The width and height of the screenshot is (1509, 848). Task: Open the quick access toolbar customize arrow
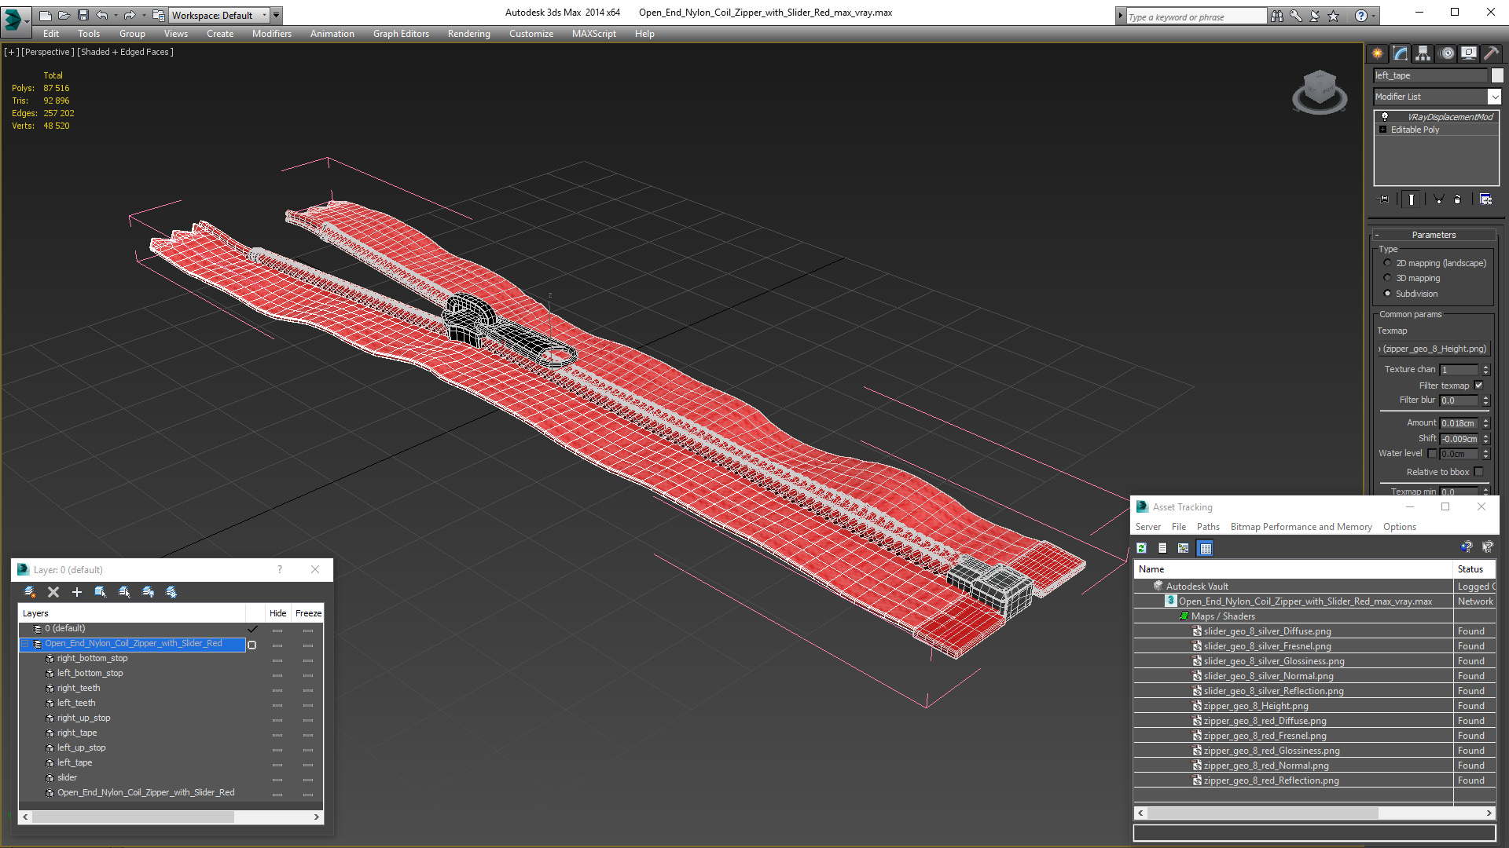(x=276, y=15)
